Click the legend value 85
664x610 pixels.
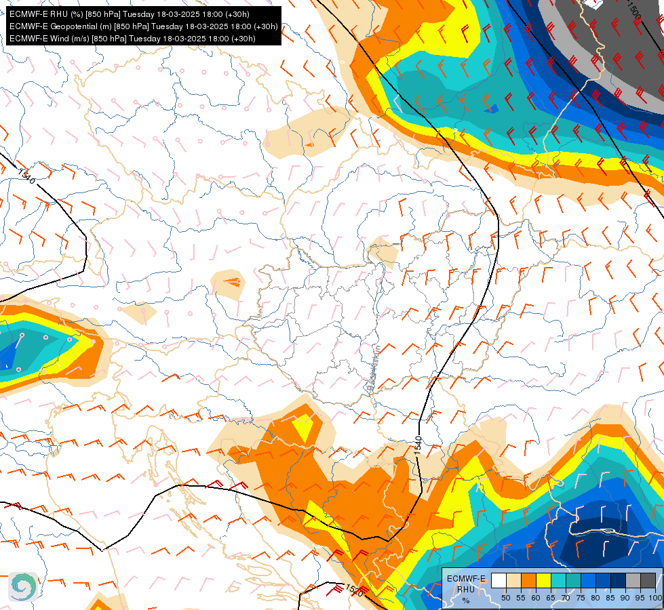[x=610, y=598]
